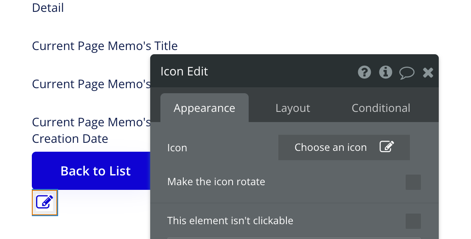Viewport: 471px width, 239px height.
Task: Click the This element isn't clickable label
Action: pyautogui.click(x=230, y=220)
